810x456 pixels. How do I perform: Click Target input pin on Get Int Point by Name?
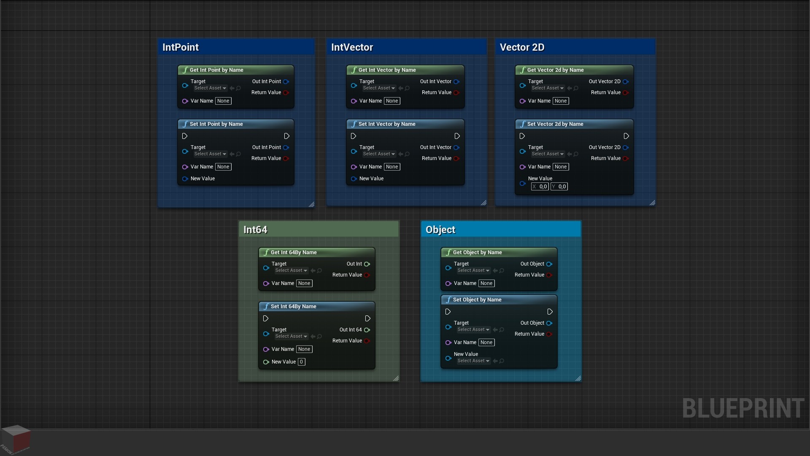pyautogui.click(x=185, y=85)
